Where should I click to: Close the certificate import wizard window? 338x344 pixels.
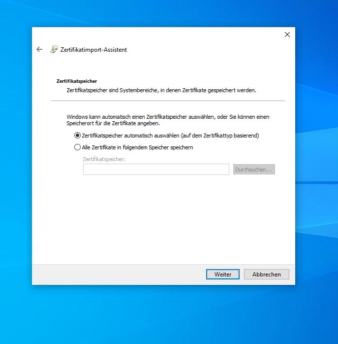point(287,34)
